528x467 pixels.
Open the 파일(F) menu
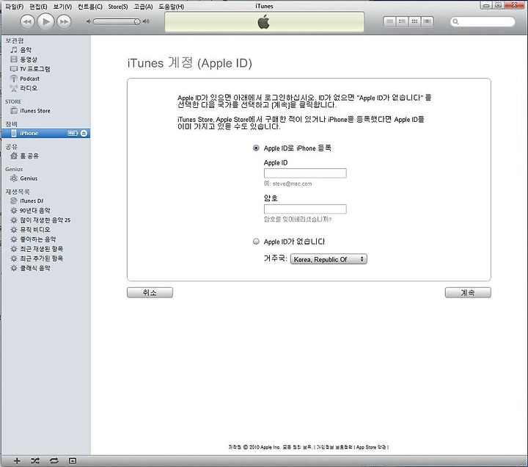(x=15, y=7)
